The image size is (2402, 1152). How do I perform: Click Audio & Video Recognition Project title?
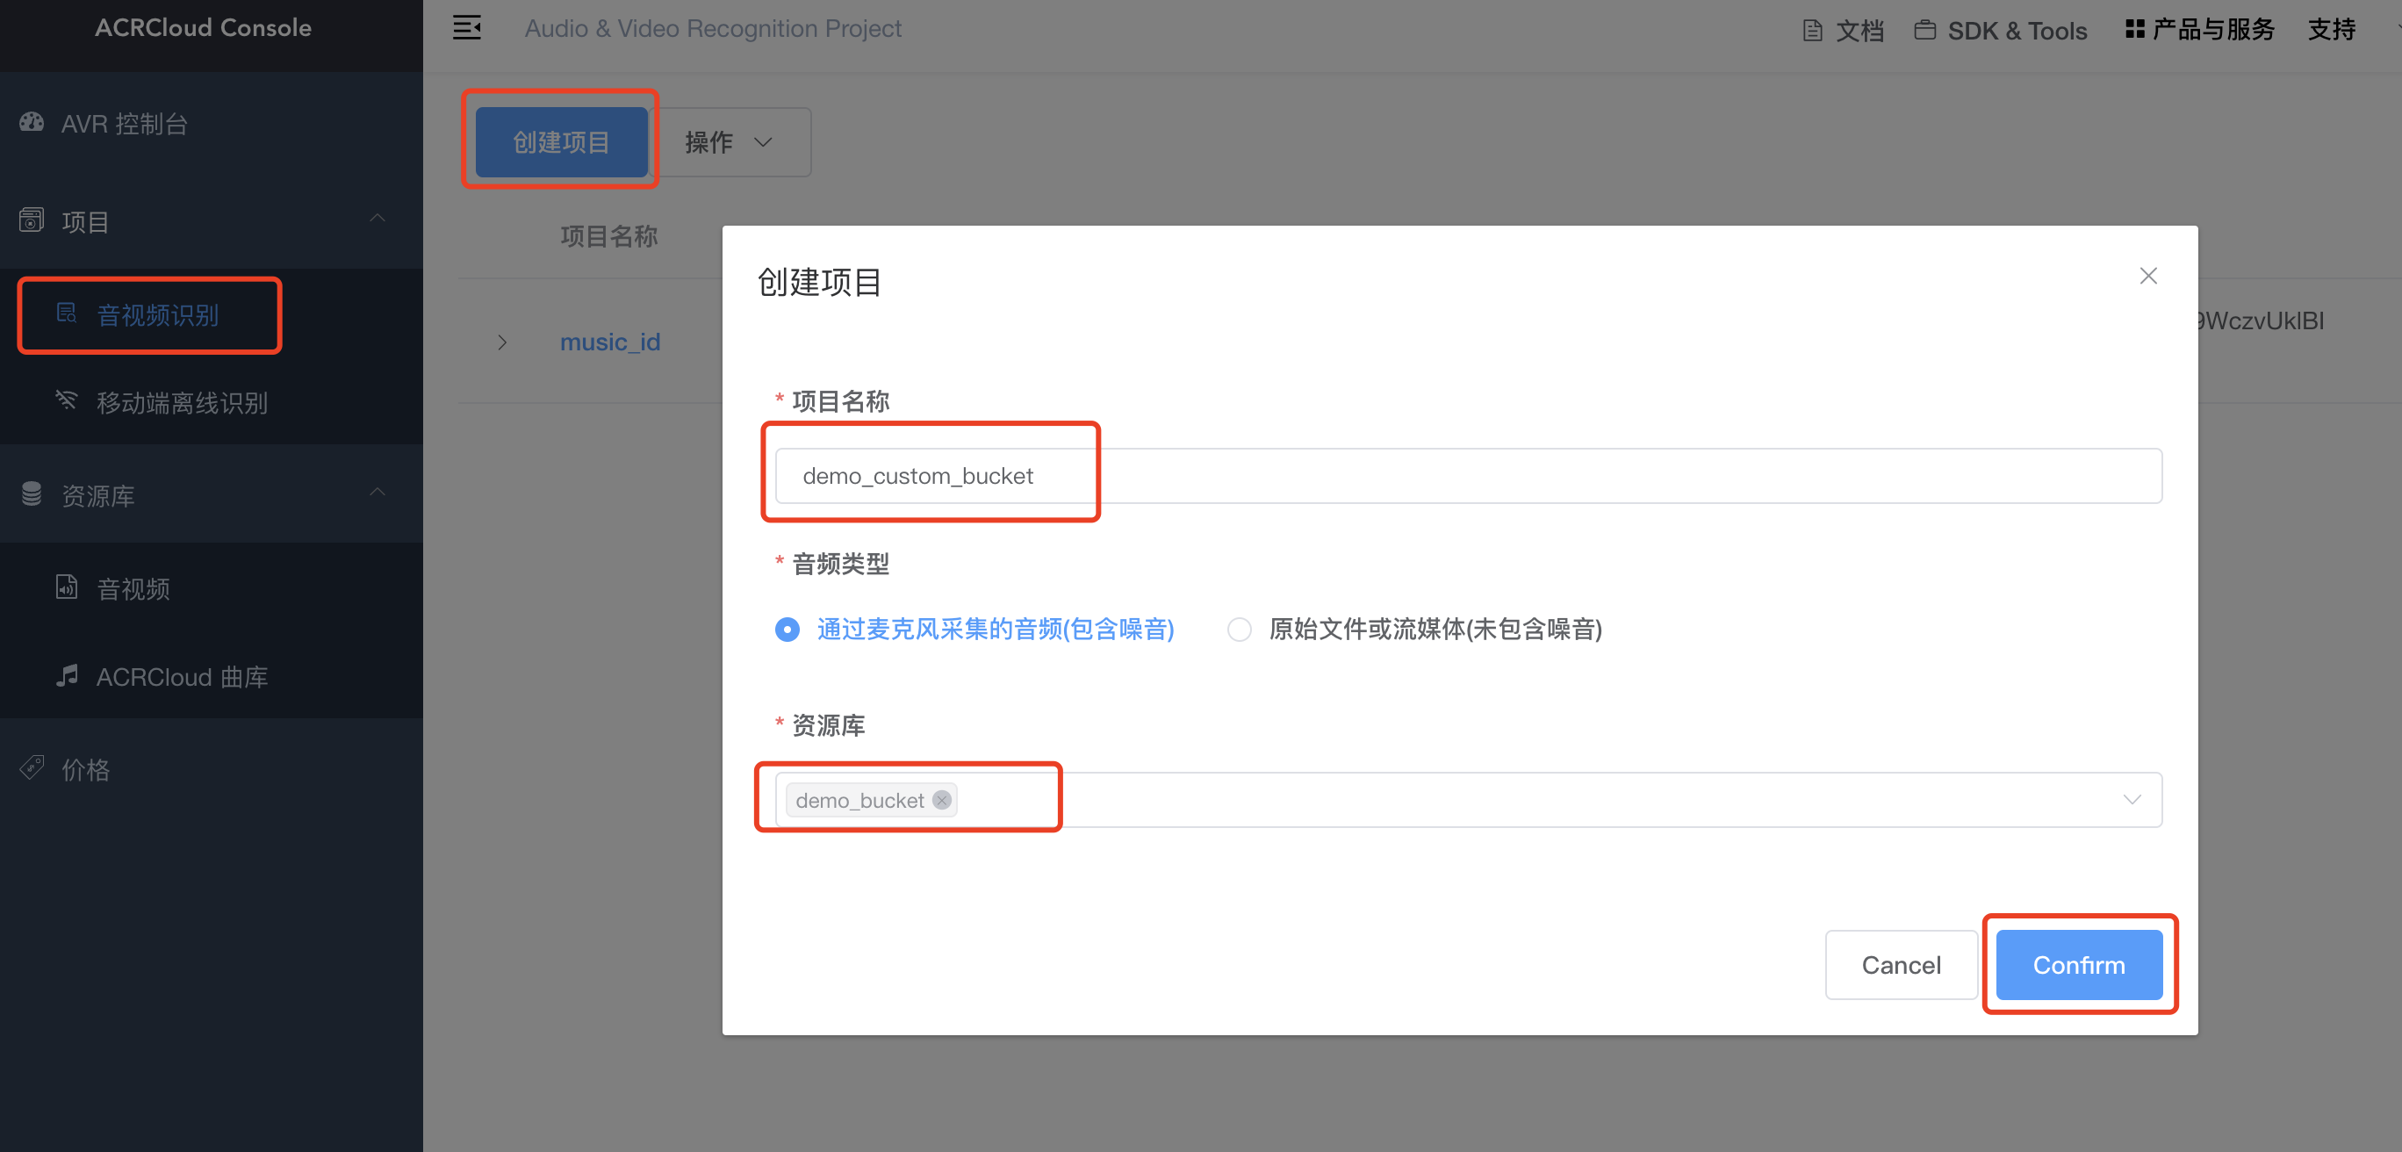[712, 28]
